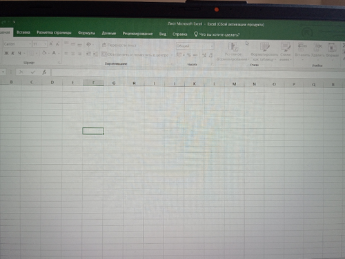
Task: Open the Справка tab
Action: (179, 34)
